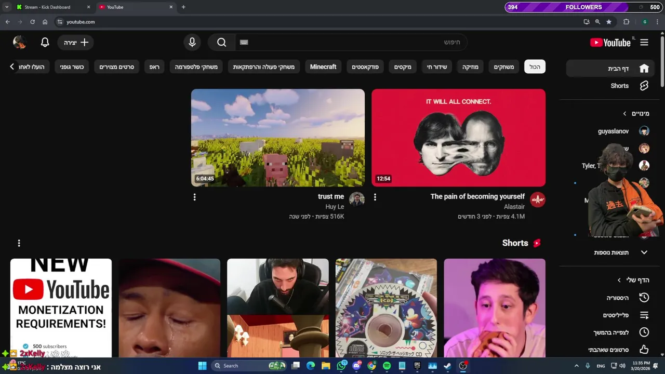Open the Monetization Requirements Short
Screen dimensions: 665x374
61,308
